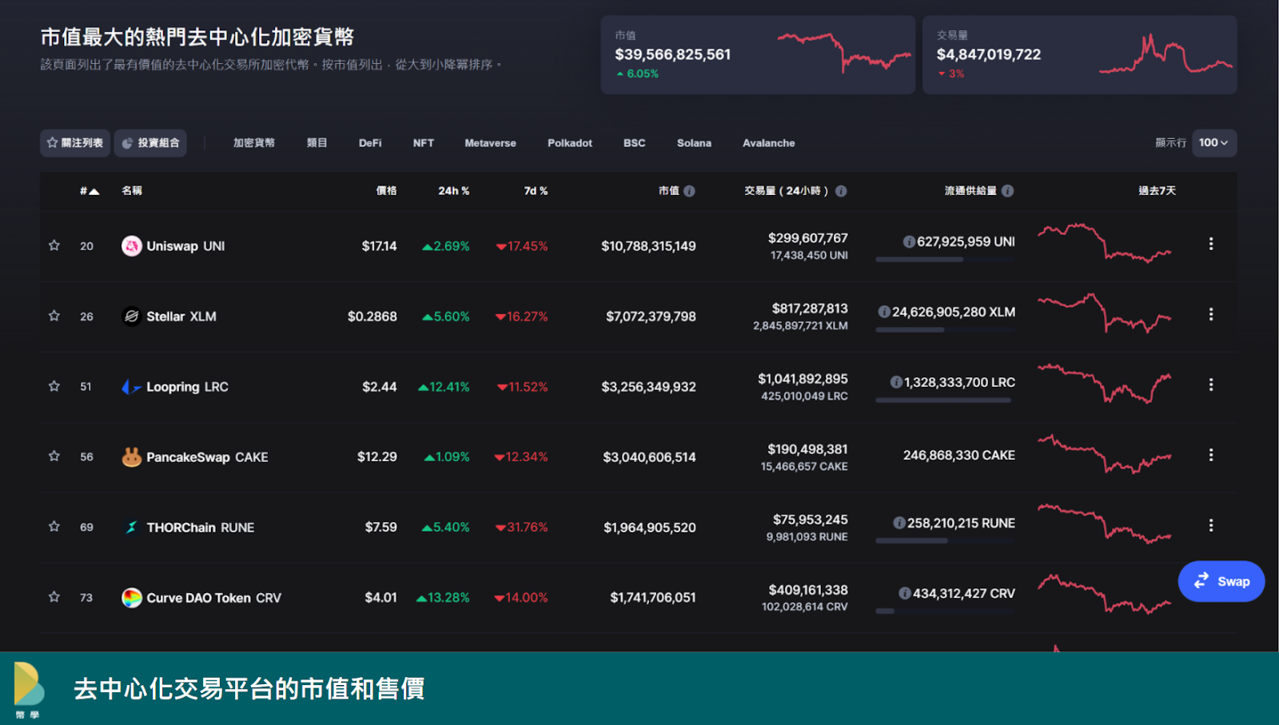
Task: Sort by 價格 price column header
Action: (387, 191)
